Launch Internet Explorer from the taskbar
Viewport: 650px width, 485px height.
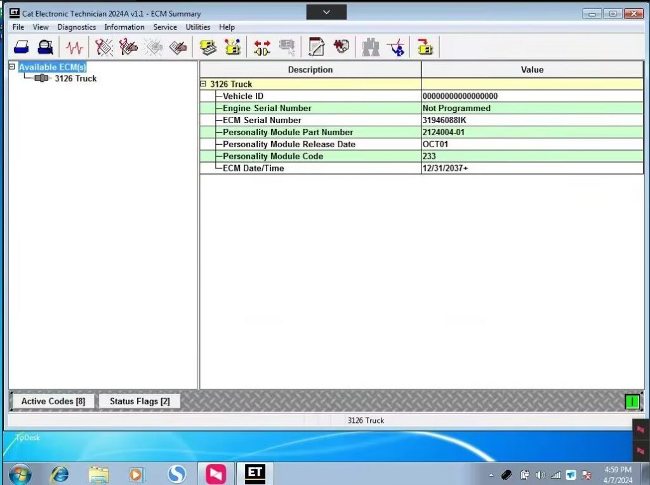pos(60,474)
